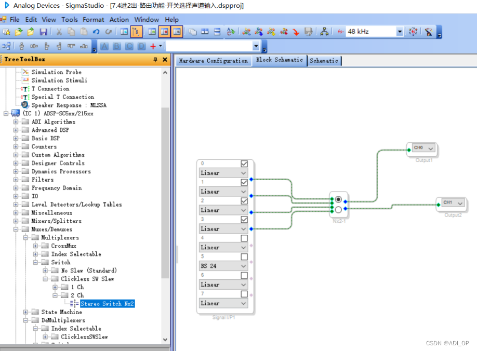
Task: Open the Tools menu
Action: 70,20
